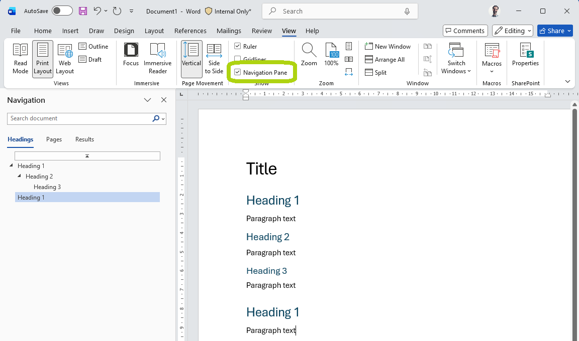Undo the last action
This screenshot has height=341, width=579.
[97, 11]
